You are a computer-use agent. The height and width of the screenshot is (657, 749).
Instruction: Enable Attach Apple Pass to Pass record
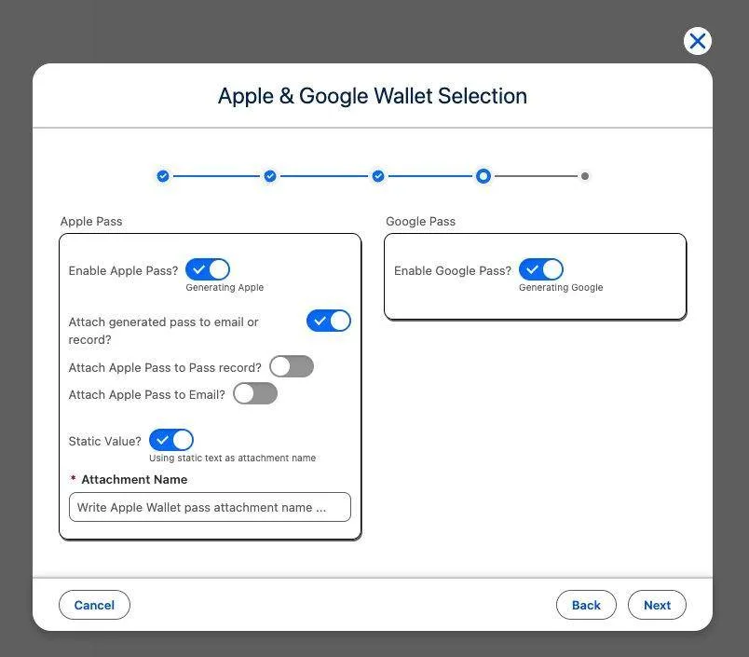coord(292,366)
